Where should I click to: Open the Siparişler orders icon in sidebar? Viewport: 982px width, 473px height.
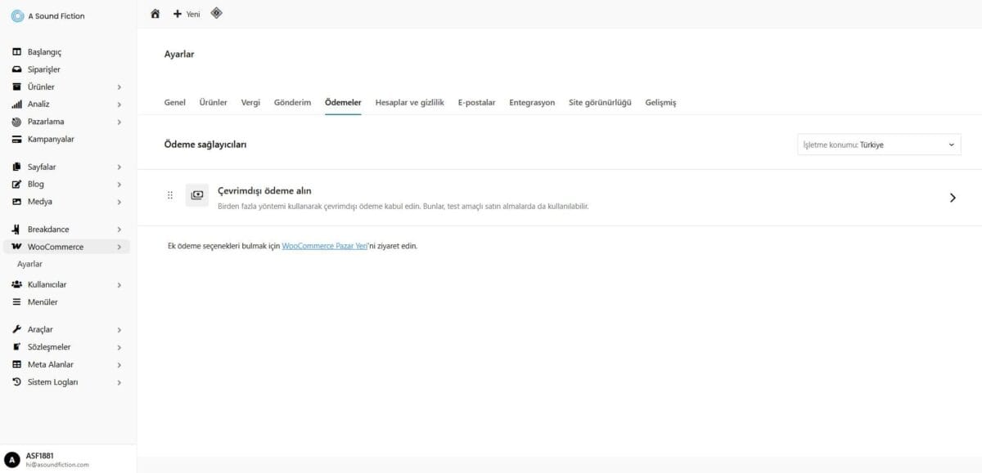(x=16, y=69)
